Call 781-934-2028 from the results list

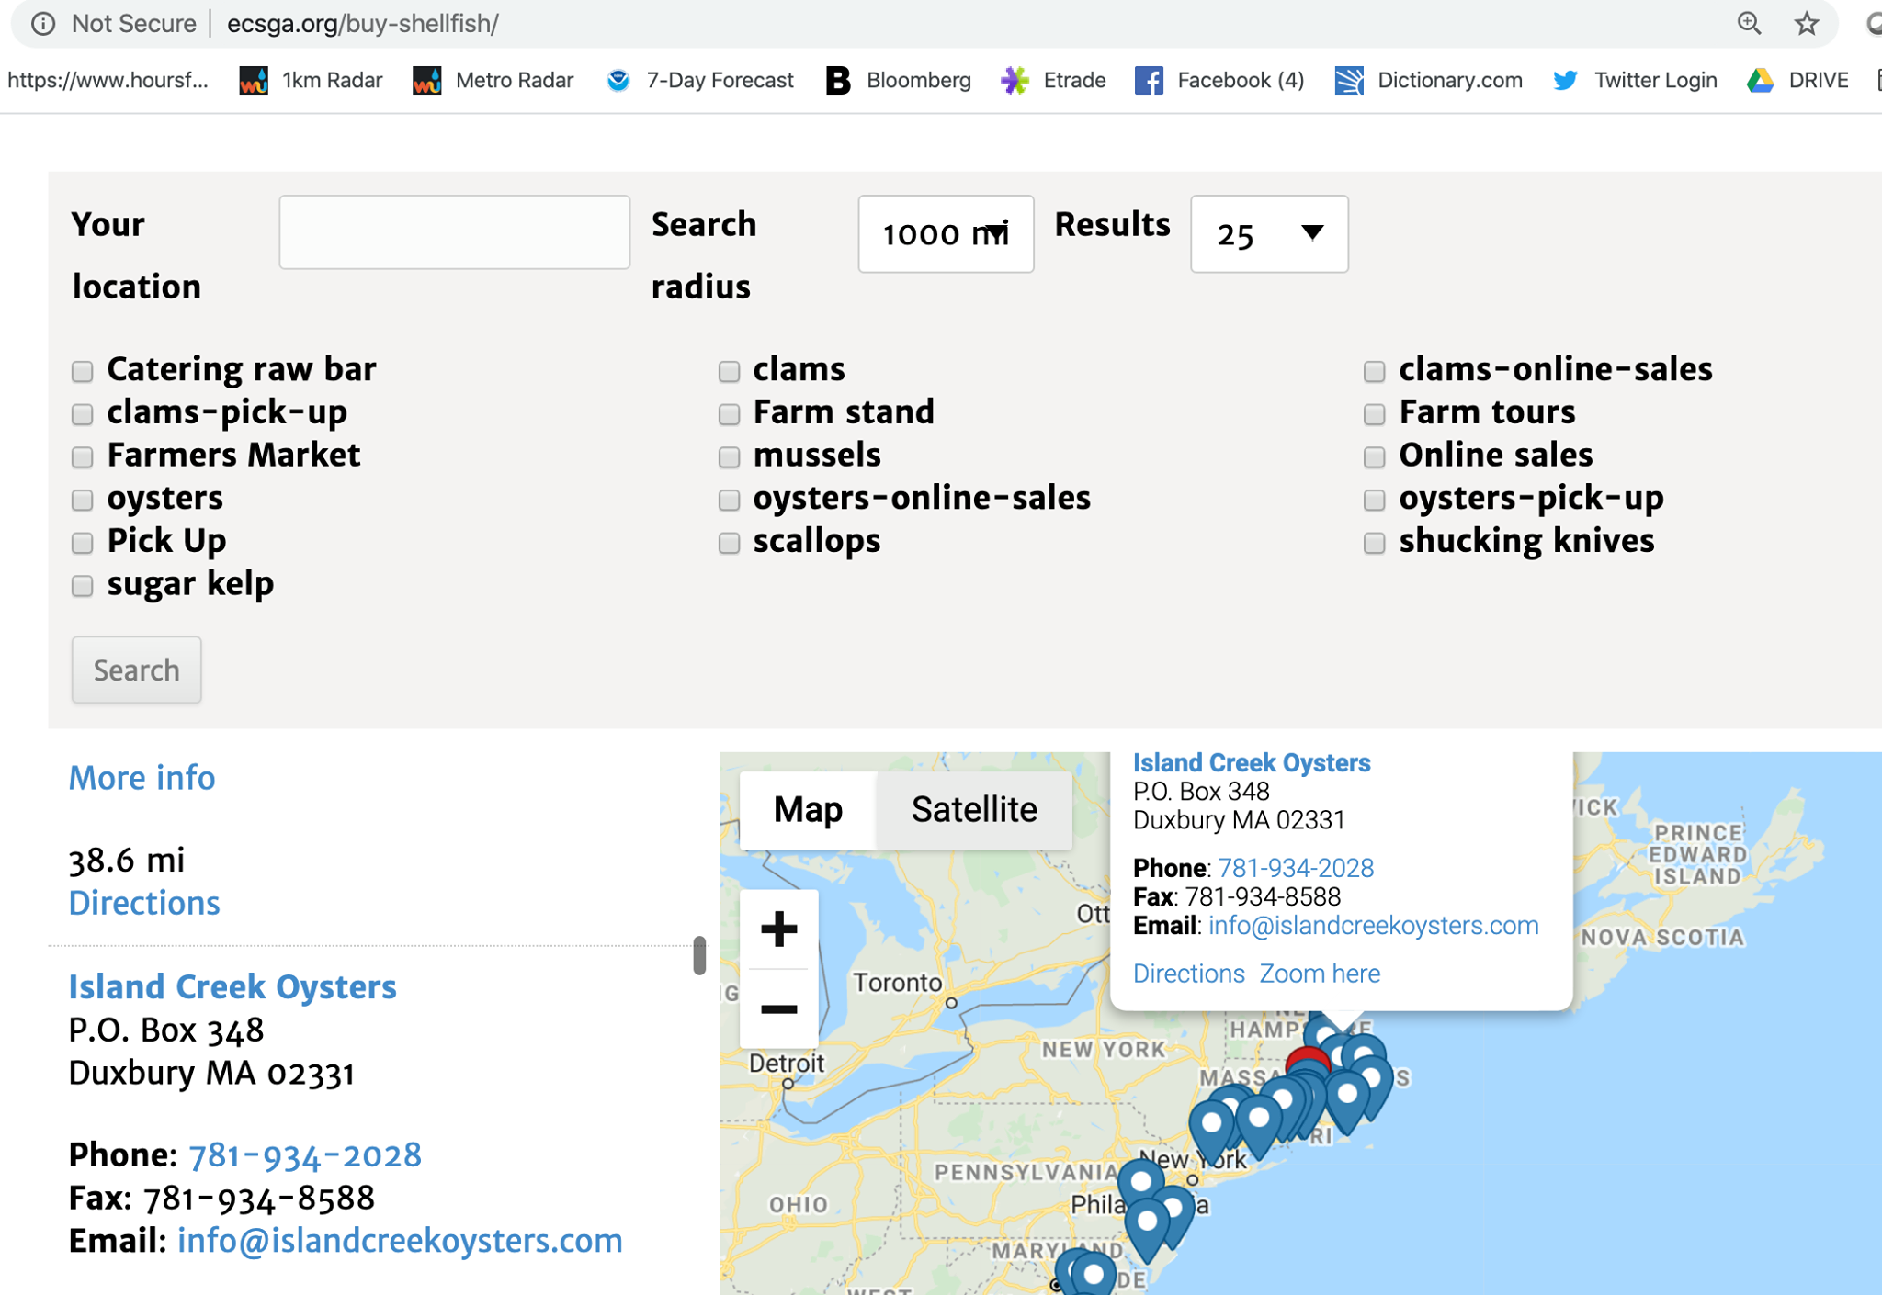(x=305, y=1154)
